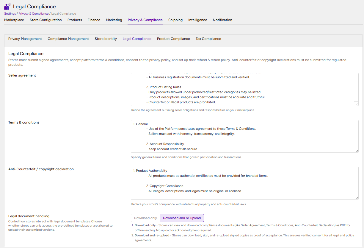This screenshot has width=364, height=248.
Task: Open the Finance tab
Action: click(x=94, y=20)
